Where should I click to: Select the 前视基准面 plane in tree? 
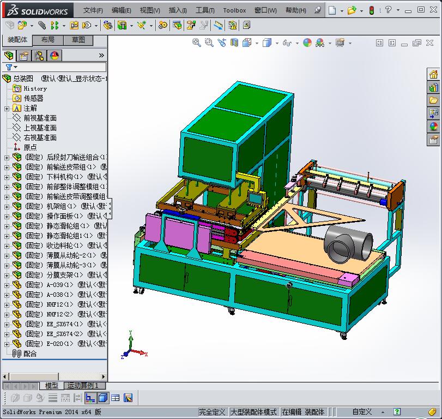[40, 118]
